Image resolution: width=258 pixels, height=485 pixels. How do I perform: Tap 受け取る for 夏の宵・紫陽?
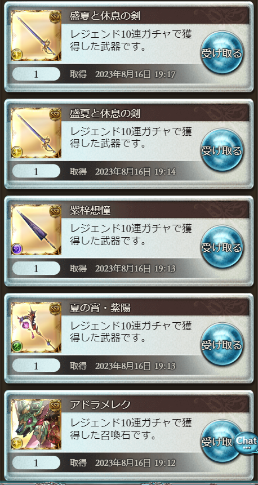221,344
